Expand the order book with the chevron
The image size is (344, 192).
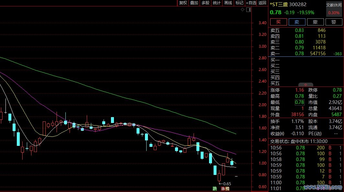tap(306, 85)
